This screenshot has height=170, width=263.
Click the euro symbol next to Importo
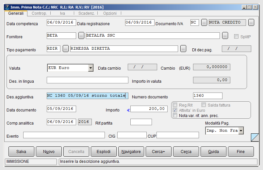(128, 110)
